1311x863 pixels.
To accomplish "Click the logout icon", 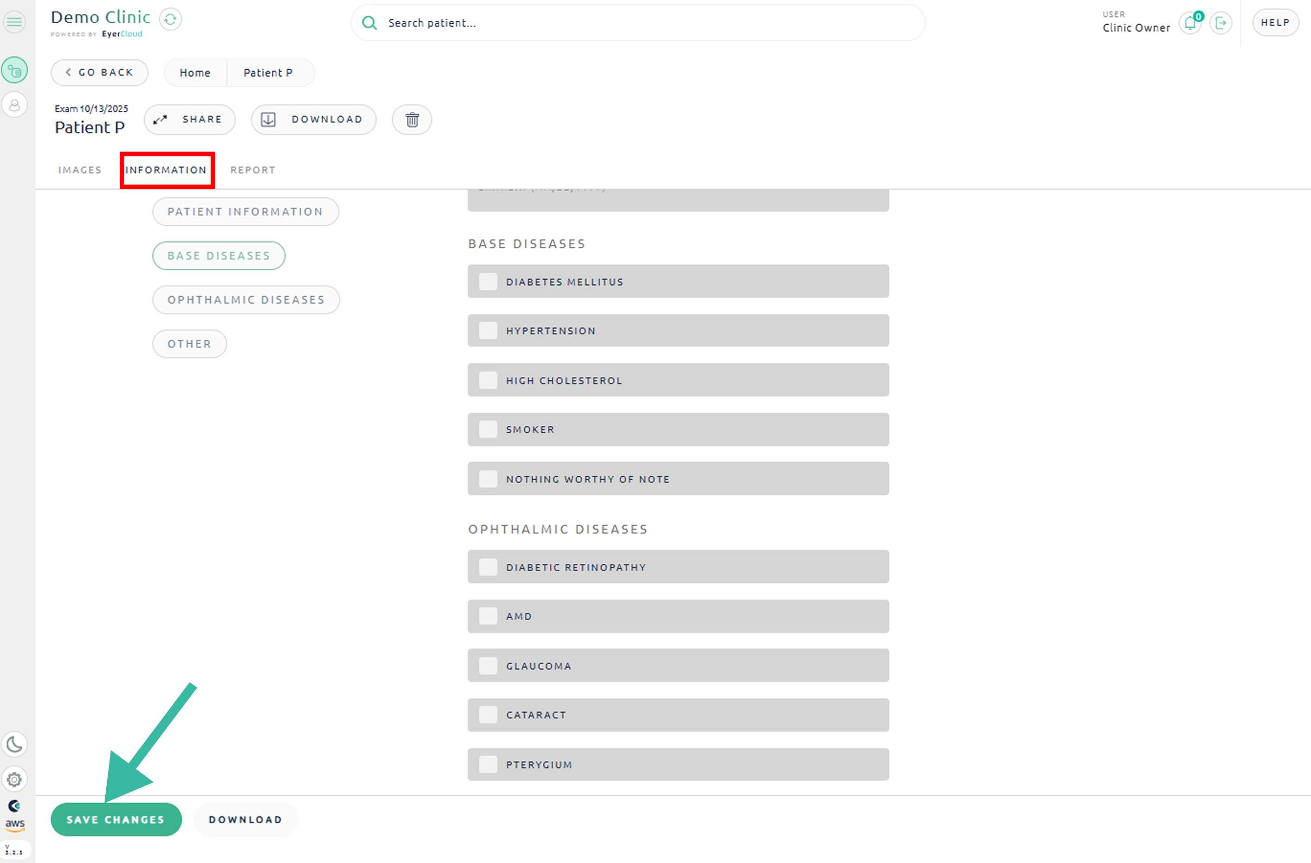I will tap(1221, 23).
